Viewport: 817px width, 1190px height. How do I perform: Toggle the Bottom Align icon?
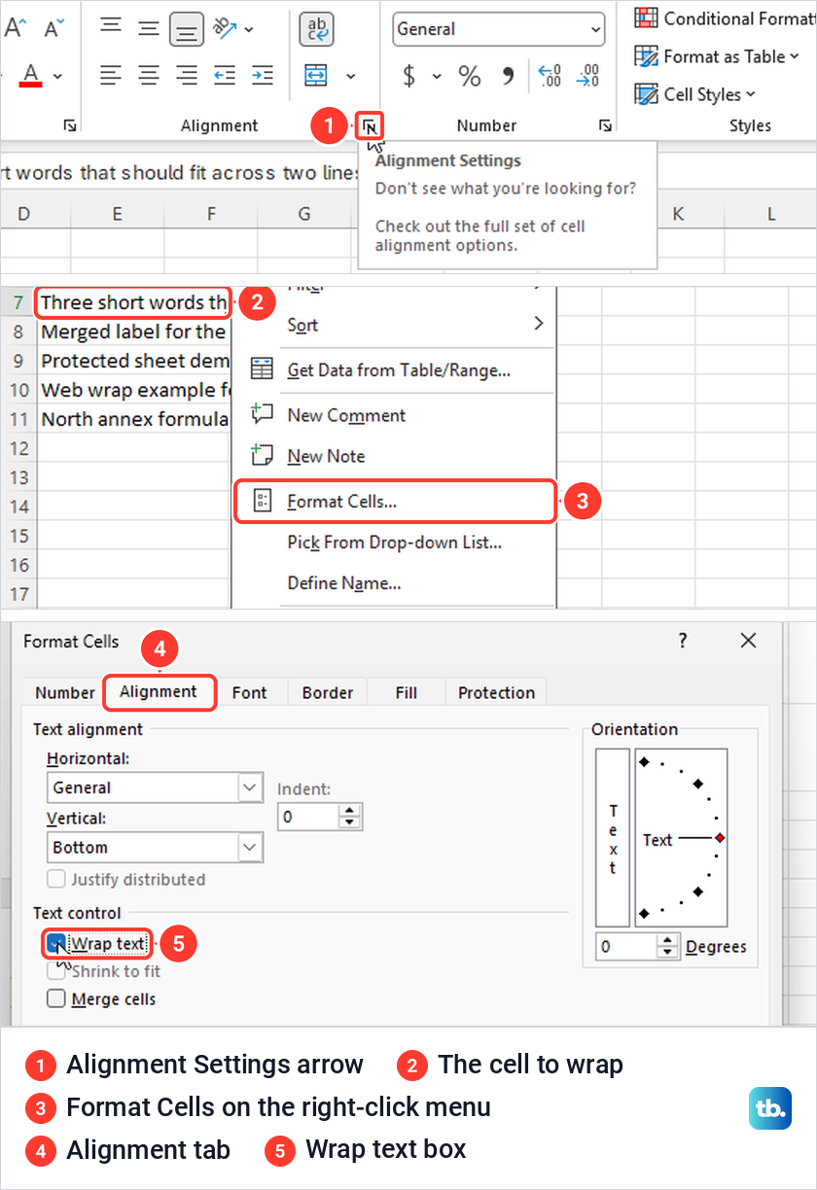pyautogui.click(x=186, y=29)
